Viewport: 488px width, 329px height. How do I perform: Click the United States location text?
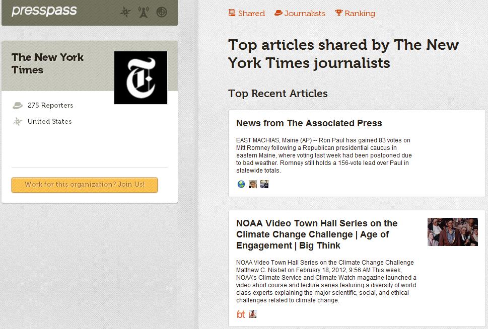50,122
